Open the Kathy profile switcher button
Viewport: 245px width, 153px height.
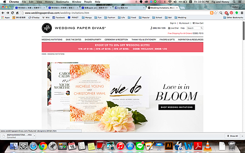click(235, 7)
